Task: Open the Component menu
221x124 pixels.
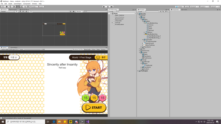Action: tap(27, 4)
